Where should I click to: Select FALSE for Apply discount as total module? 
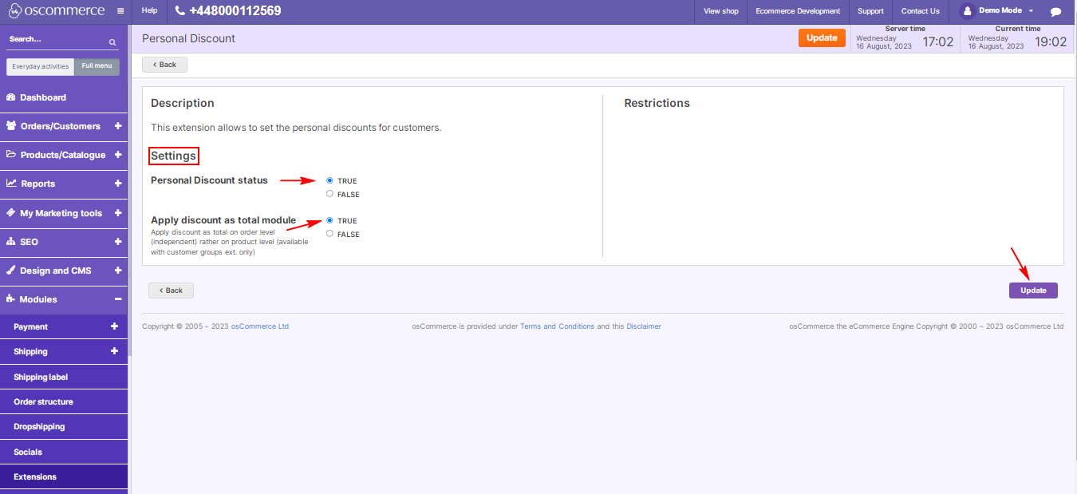329,234
